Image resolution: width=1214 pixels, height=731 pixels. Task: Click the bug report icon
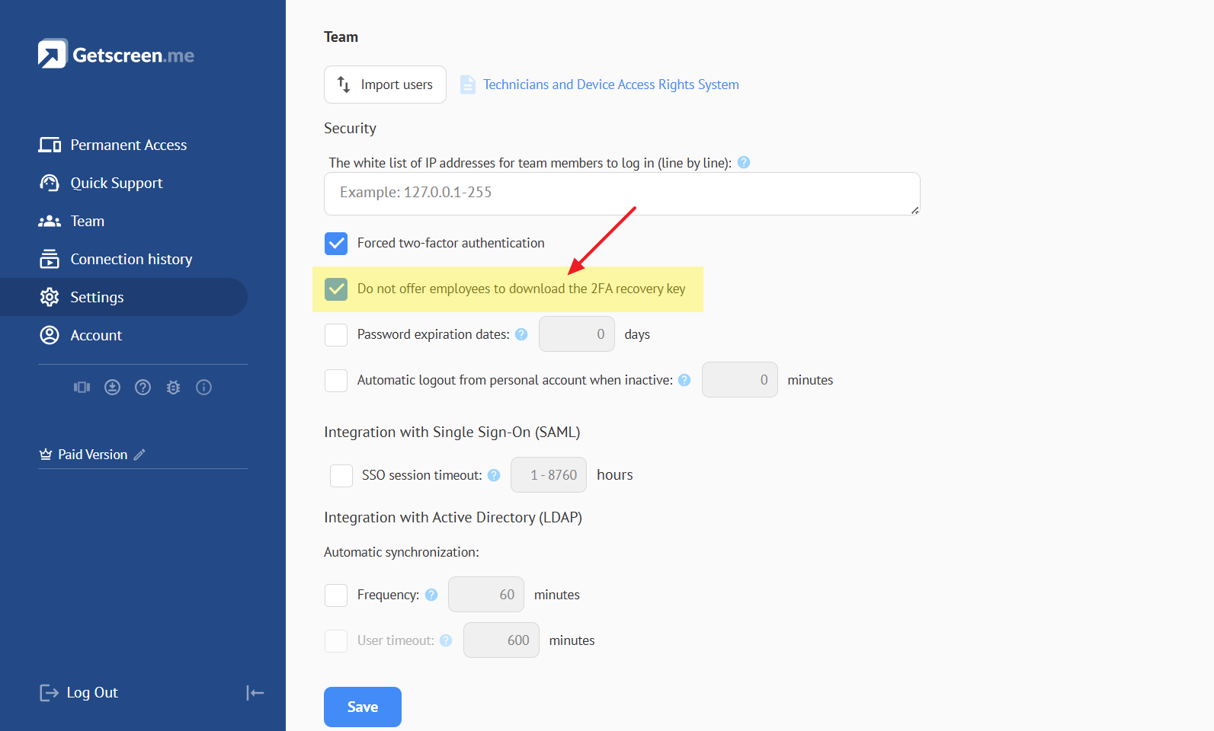coord(173,388)
